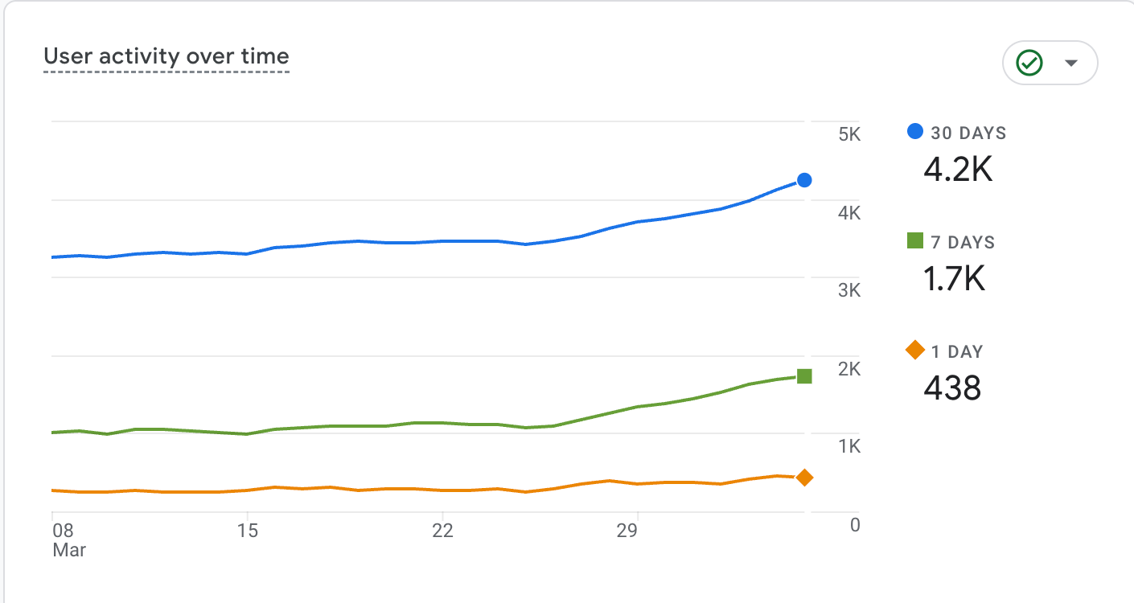Click the orange endpoint diamond on the chart
1134x603 pixels.
tap(804, 478)
